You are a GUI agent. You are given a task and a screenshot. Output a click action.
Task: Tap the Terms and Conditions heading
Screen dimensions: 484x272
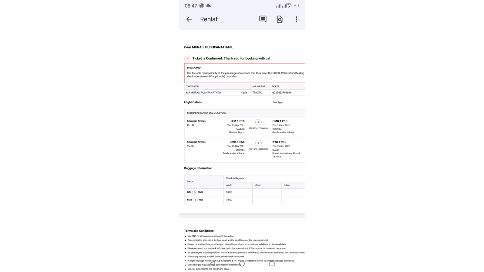199,231
